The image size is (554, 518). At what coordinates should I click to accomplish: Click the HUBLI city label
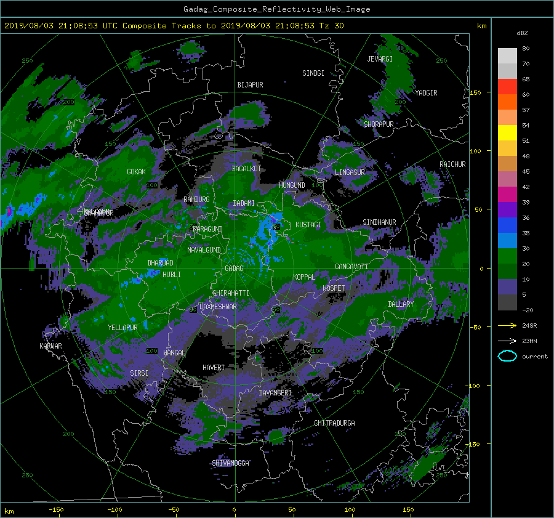pyautogui.click(x=171, y=274)
